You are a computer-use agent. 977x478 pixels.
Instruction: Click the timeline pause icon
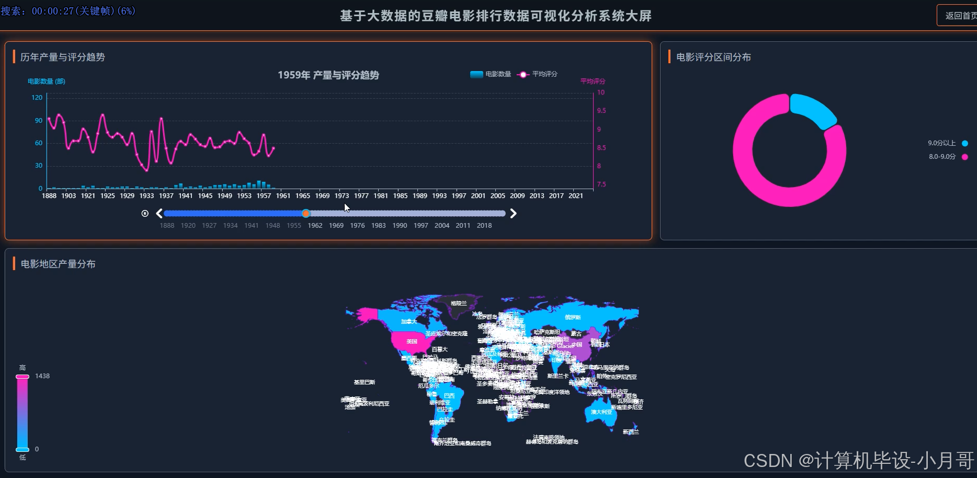145,213
